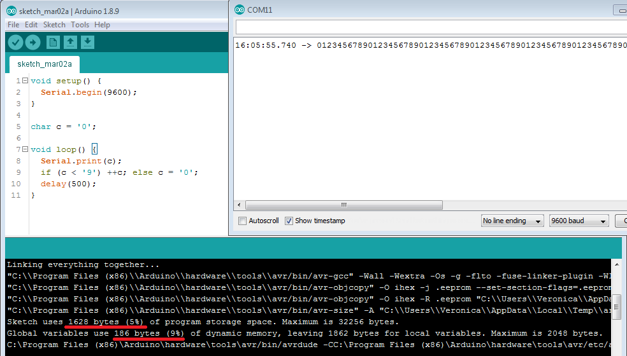The width and height of the screenshot is (627, 356).
Task: Click the Arduino logo in COM11 title bar
Action: point(240,10)
